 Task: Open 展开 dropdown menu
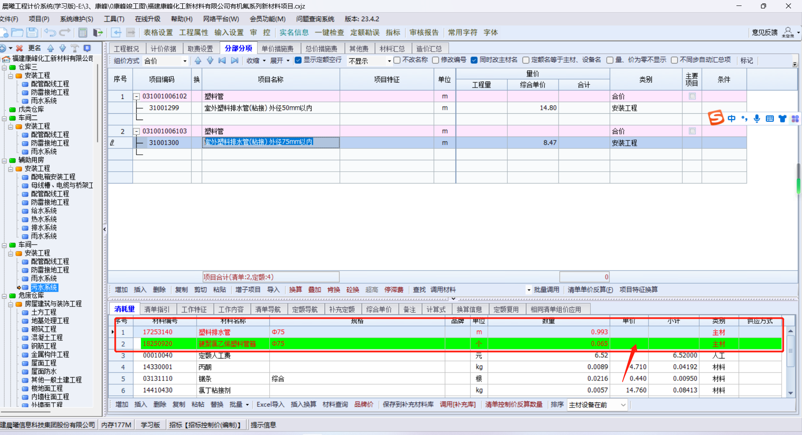[280, 60]
